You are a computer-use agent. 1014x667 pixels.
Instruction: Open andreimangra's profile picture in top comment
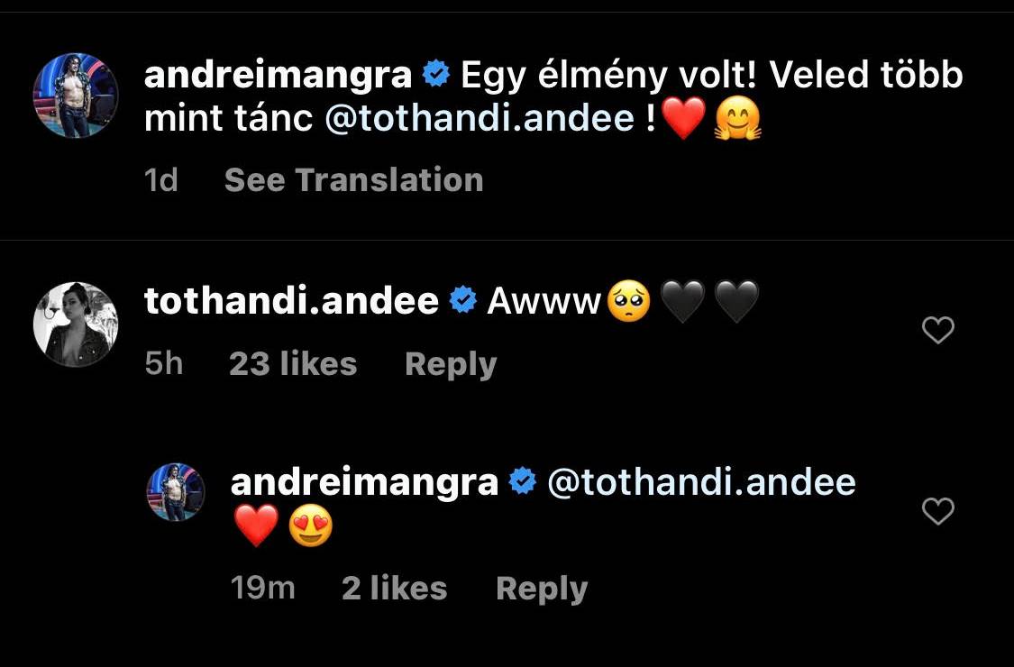(76, 96)
